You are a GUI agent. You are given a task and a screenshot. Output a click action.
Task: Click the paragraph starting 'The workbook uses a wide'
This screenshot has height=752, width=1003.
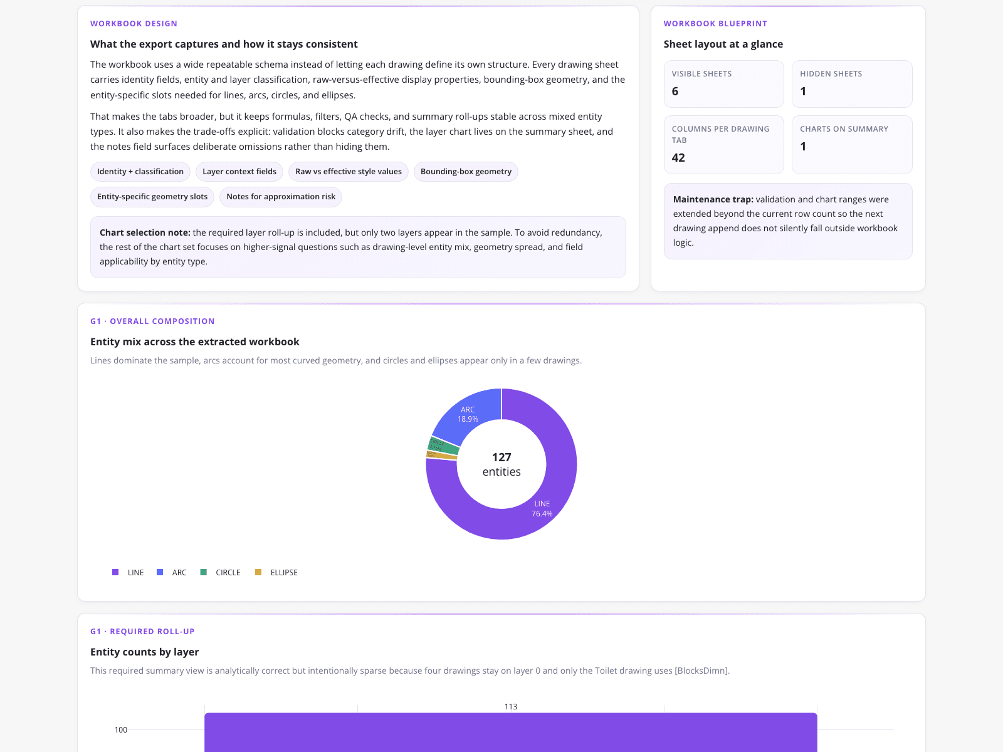[358, 80]
